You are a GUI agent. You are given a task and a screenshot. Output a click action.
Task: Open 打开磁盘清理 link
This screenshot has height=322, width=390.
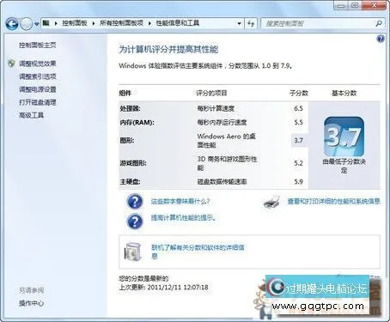point(38,102)
